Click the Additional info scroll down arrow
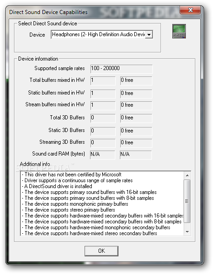The height and width of the screenshot is (274, 213). (187, 231)
